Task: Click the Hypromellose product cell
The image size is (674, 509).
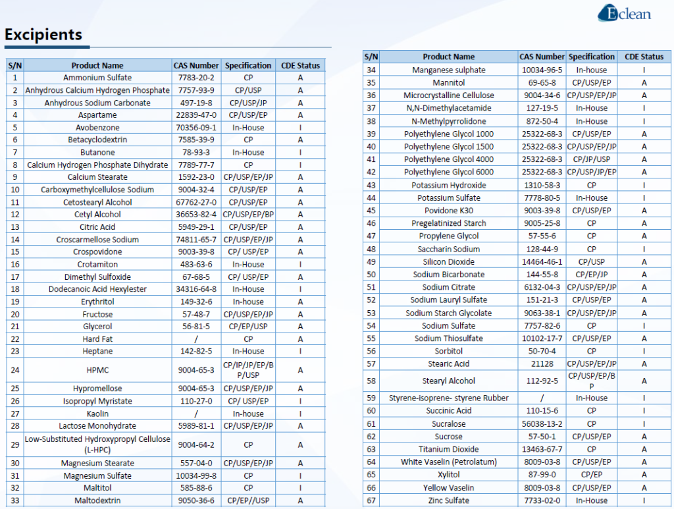Action: click(x=97, y=388)
